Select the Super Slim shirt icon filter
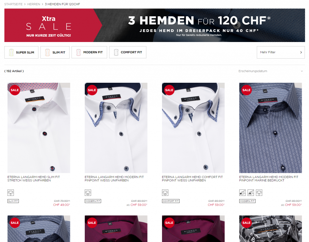 (21, 52)
